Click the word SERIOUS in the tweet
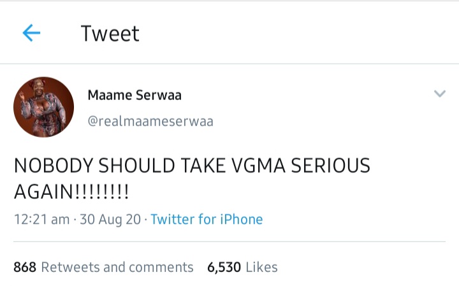The width and height of the screenshot is (459, 286). [x=330, y=166]
